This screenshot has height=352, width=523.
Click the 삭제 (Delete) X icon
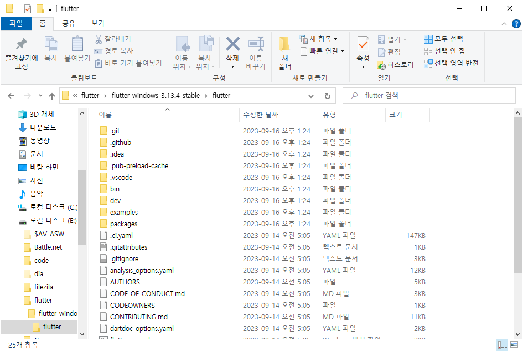[232, 44]
